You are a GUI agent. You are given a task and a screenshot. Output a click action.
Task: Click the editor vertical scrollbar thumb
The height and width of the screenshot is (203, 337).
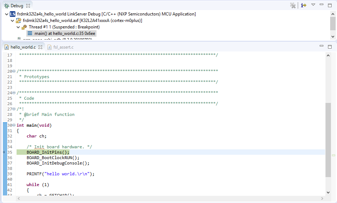328,140
